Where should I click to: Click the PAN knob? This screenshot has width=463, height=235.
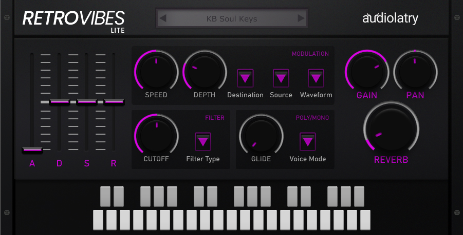[415, 72]
